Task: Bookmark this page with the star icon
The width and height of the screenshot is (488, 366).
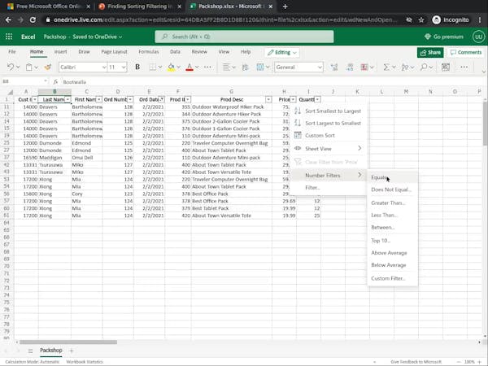Action: click(x=421, y=20)
